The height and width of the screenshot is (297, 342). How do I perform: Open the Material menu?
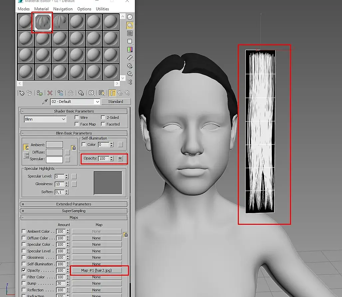tap(41, 9)
